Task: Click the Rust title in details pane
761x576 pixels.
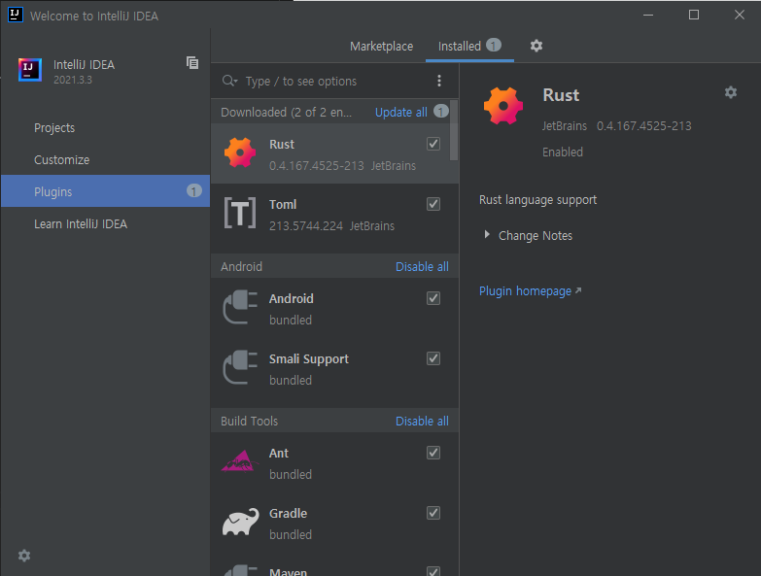Action: (561, 95)
